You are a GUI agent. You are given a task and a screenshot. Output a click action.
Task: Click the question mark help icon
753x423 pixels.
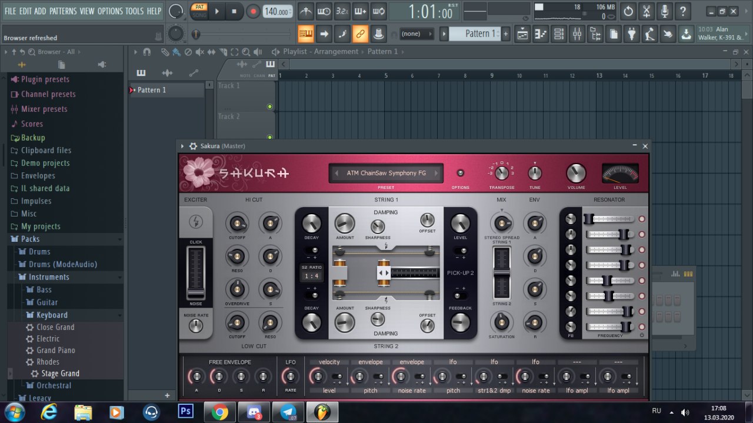(x=682, y=11)
